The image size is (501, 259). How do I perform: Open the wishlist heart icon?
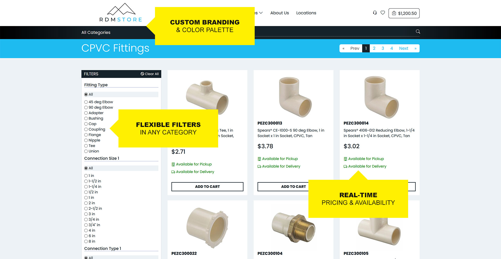pos(383,13)
